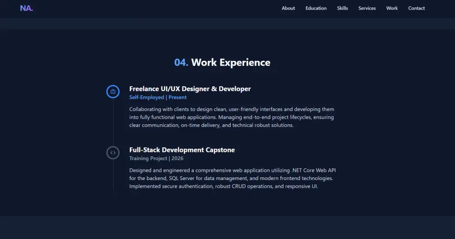
Task: Click the paragraph starting Collaborating with clients
Action: [232, 117]
